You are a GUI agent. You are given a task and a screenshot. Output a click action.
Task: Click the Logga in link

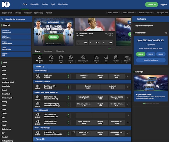point(164,5)
